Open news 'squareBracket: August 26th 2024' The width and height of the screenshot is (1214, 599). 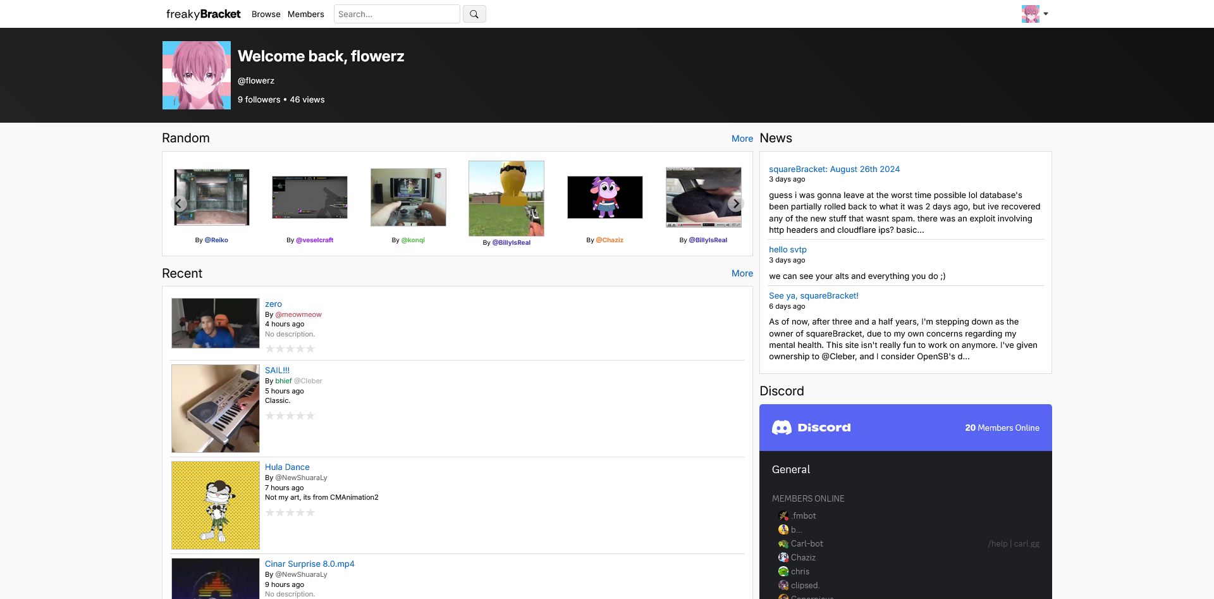click(x=834, y=170)
